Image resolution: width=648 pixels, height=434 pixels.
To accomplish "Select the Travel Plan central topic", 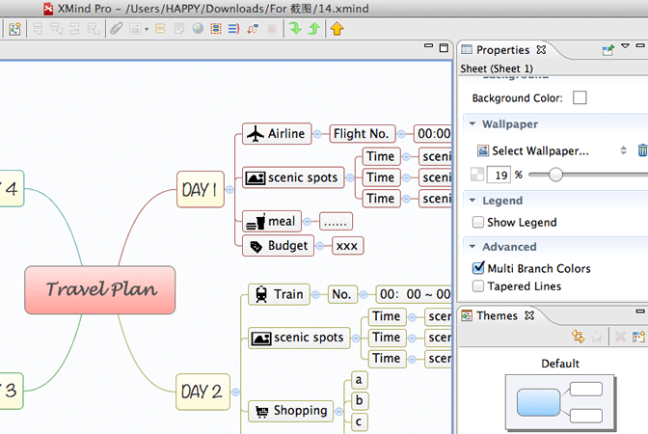I will point(100,289).
